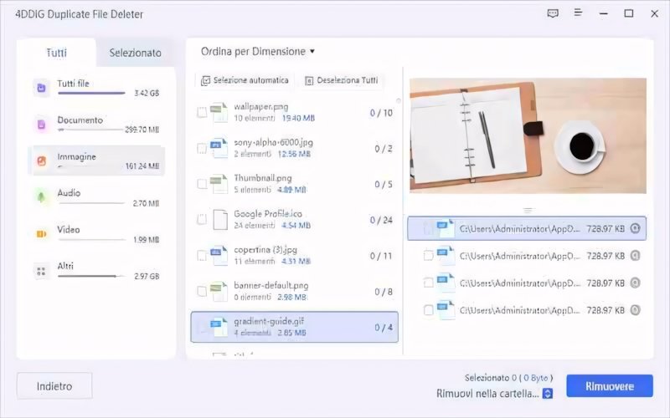Select the gradient-guide.gif name text
This screenshot has height=418, width=670.
(269, 322)
